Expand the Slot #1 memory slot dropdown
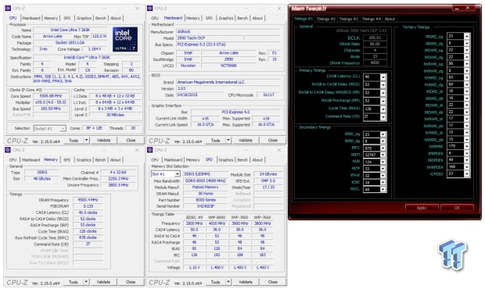 (178, 174)
